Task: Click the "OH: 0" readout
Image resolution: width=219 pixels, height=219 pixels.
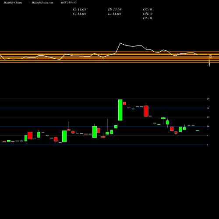Action: 148,14
